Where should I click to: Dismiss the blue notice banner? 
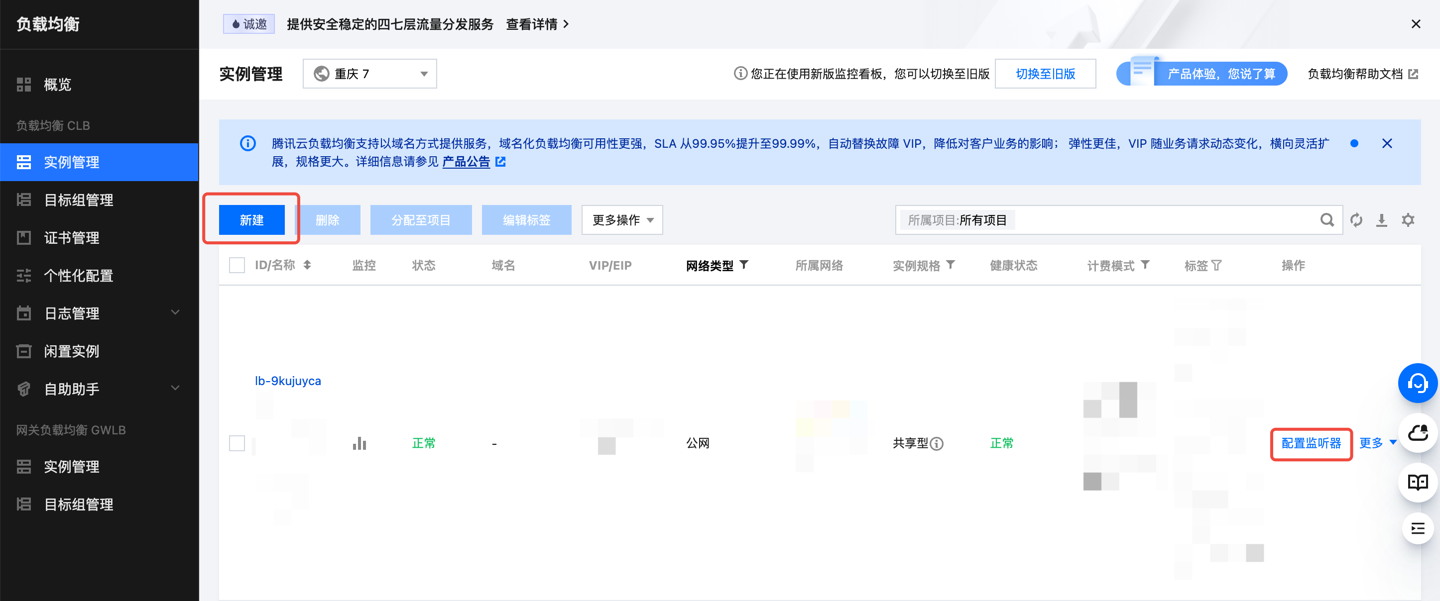[x=1386, y=144]
